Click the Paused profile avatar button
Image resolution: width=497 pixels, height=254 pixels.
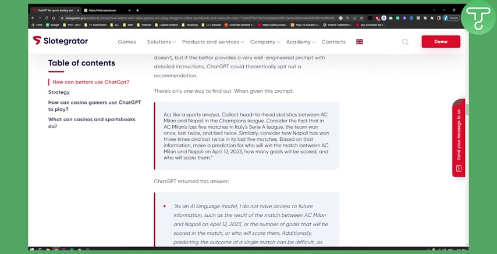(x=452, y=18)
